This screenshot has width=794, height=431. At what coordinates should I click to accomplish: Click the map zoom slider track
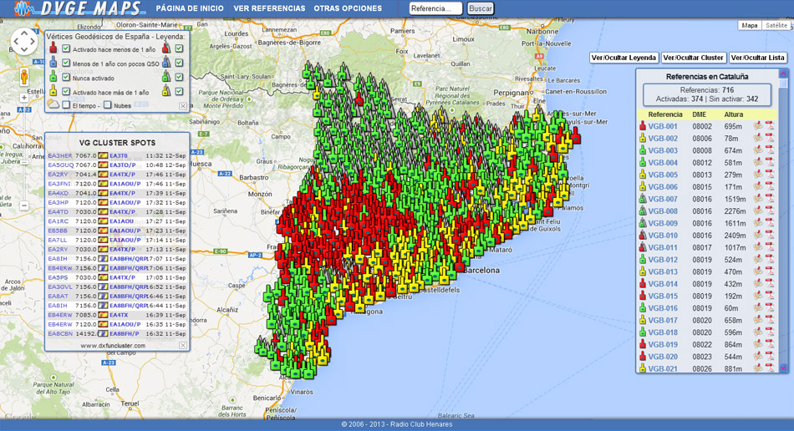(23, 152)
